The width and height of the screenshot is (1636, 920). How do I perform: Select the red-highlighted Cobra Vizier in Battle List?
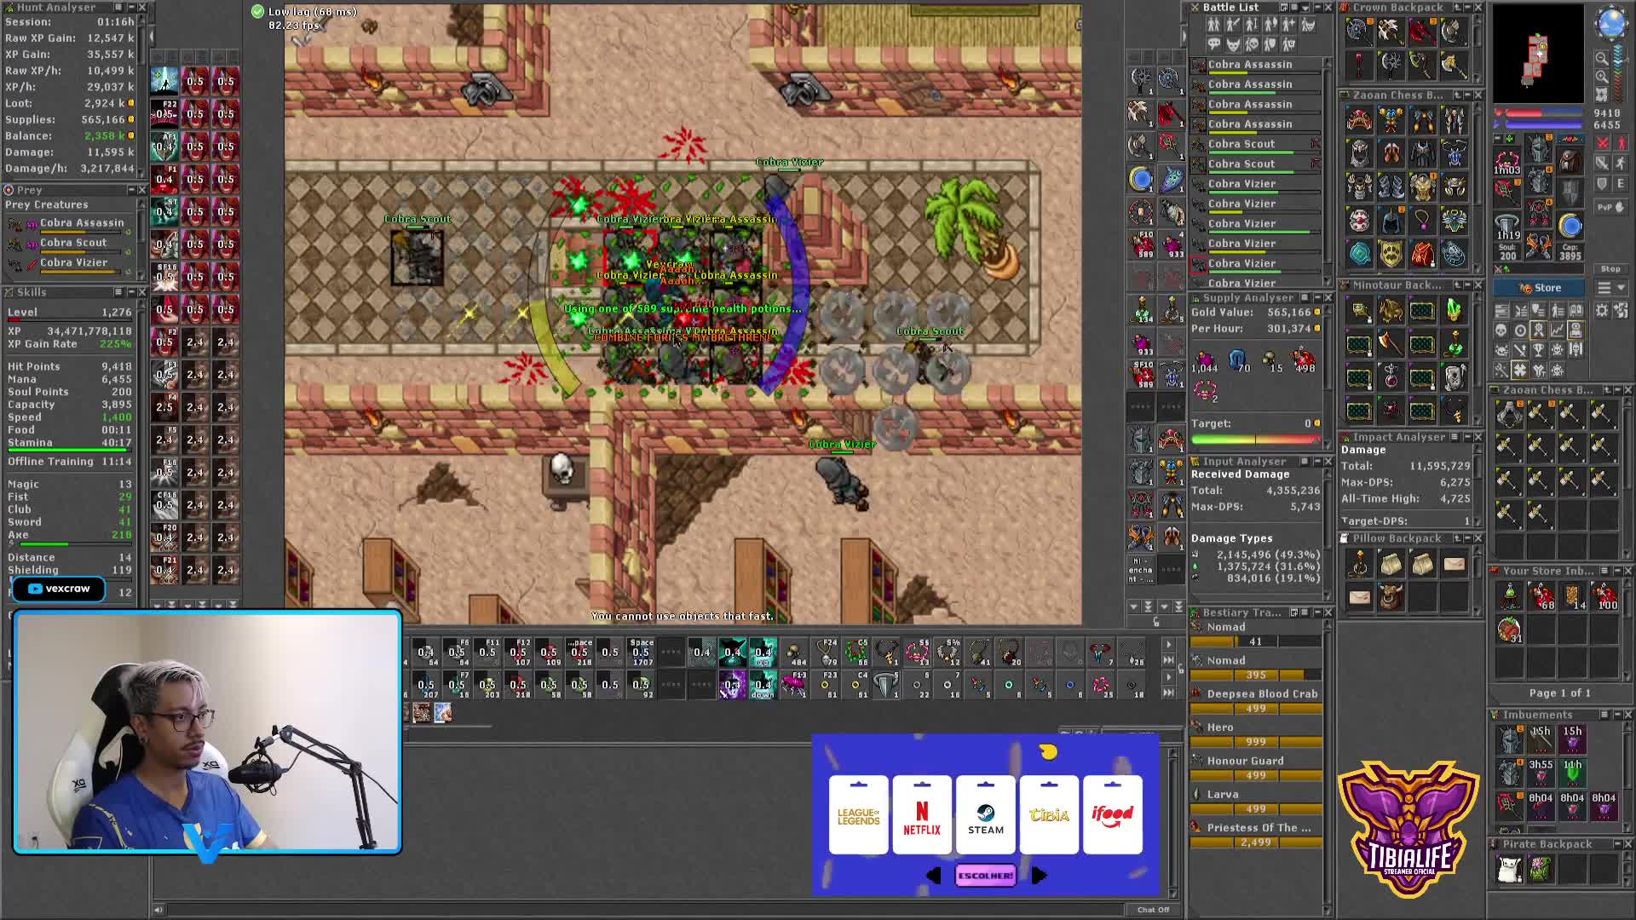[x=1256, y=266]
